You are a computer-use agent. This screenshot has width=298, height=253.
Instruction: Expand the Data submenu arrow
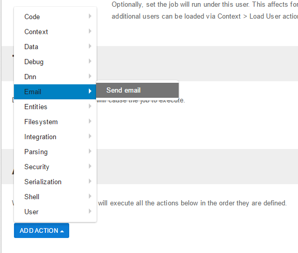[x=90, y=46]
